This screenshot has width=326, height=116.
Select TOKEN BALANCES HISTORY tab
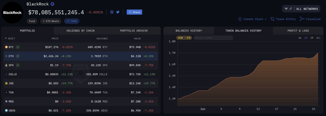tap(243, 31)
